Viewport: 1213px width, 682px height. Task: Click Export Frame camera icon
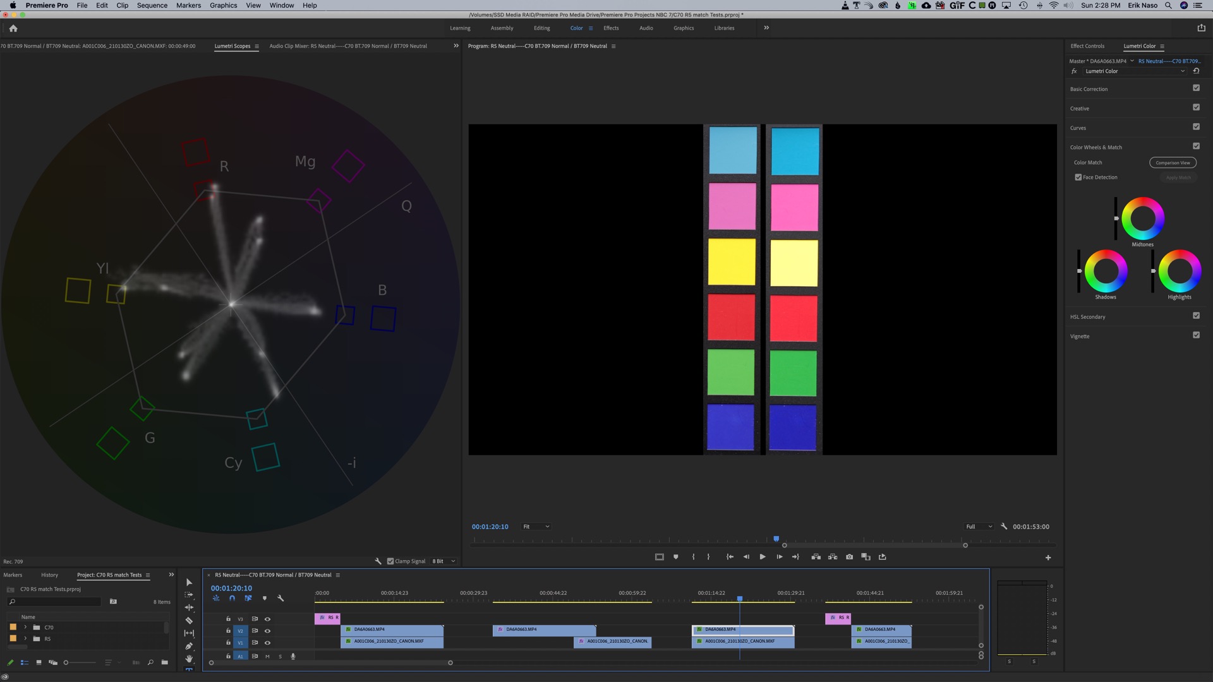click(849, 557)
